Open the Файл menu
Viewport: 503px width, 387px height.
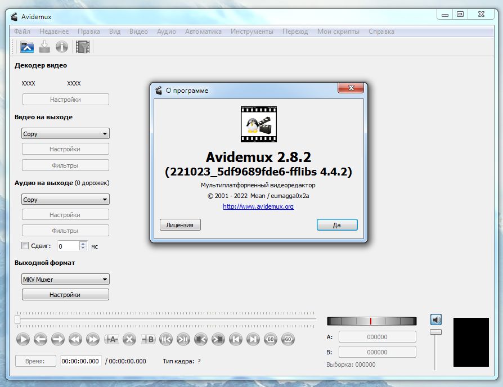(22, 31)
